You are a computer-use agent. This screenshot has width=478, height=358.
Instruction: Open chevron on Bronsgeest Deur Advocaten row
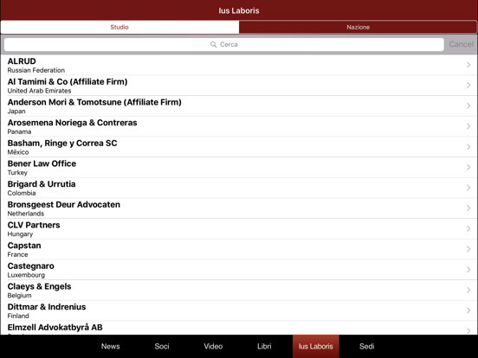[468, 208]
